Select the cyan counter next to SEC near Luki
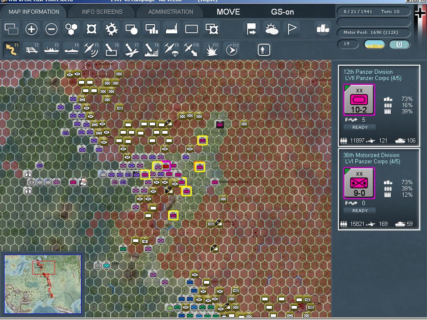This screenshot has width=427, height=320. click(x=107, y=265)
